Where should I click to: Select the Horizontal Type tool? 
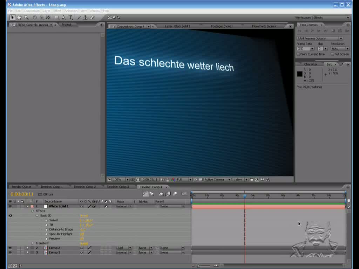(70, 18)
